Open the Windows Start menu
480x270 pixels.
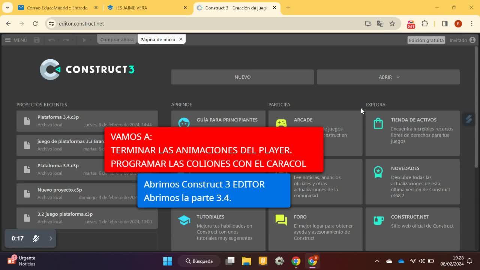tap(167, 261)
